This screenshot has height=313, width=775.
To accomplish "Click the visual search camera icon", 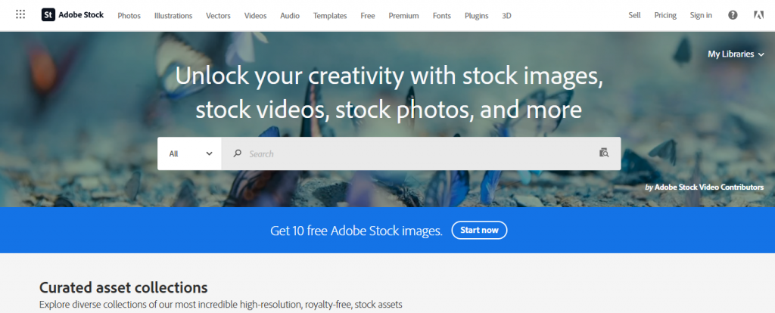I will coord(603,153).
